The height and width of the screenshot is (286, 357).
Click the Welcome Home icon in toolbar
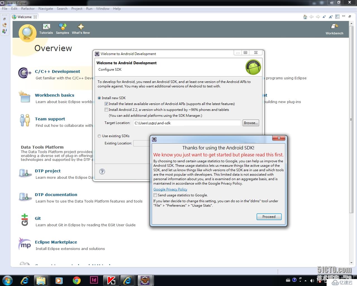tap(305, 17)
